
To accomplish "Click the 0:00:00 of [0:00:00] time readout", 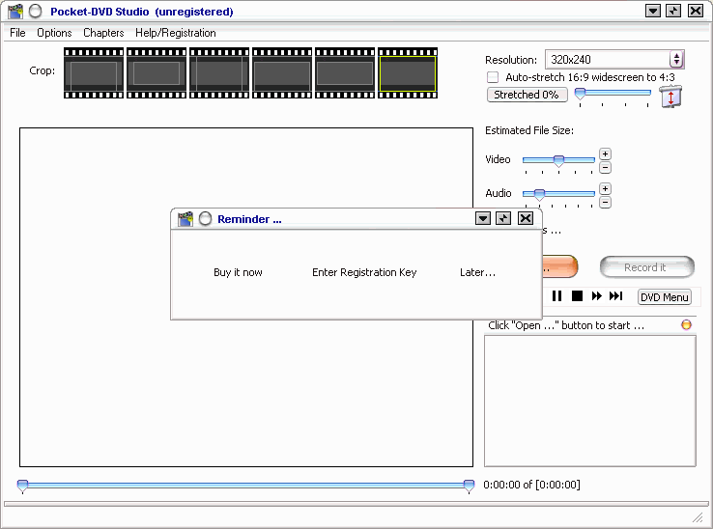I will click(x=531, y=485).
